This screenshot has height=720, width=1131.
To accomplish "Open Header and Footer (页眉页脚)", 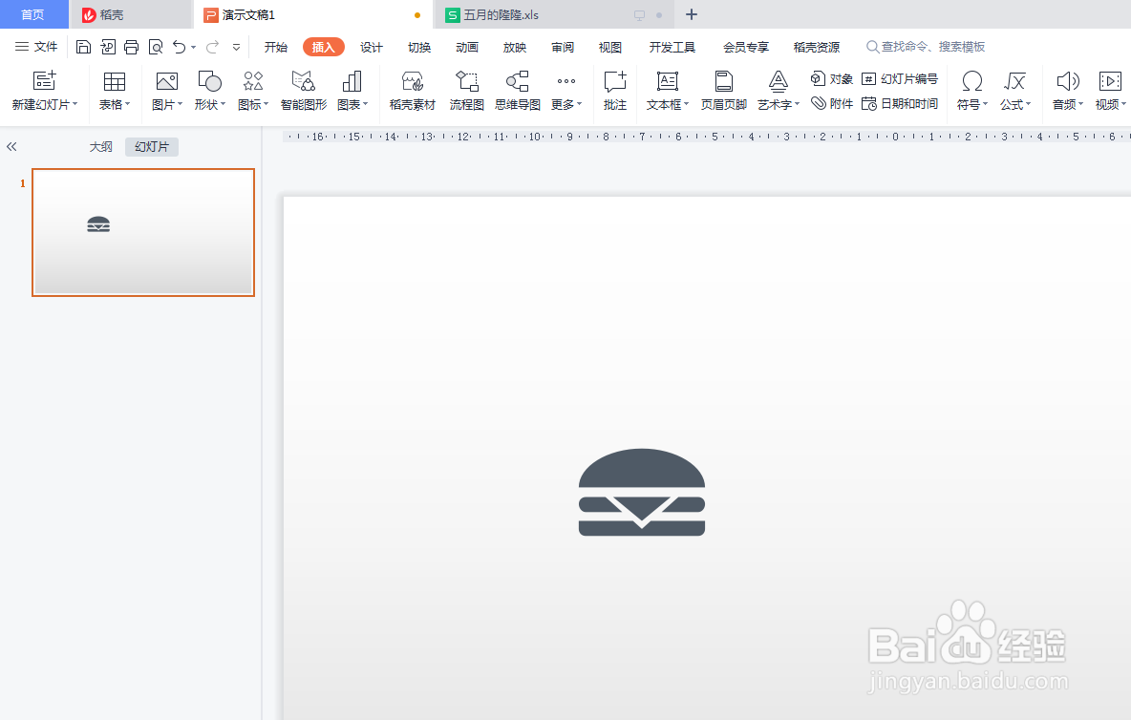I will click(x=723, y=91).
